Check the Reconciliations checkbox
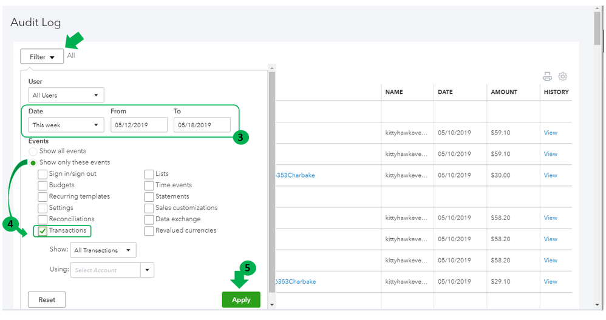Image resolution: width=606 pixels, height=320 pixels. tap(43, 219)
